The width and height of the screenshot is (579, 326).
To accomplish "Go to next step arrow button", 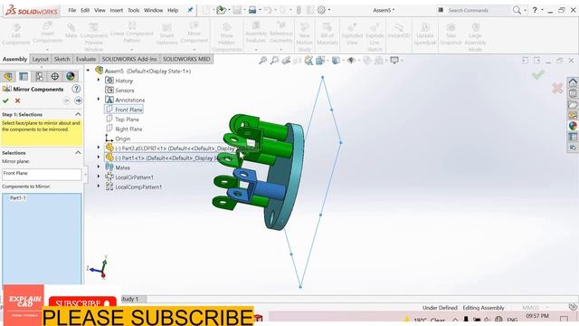I will [78, 101].
